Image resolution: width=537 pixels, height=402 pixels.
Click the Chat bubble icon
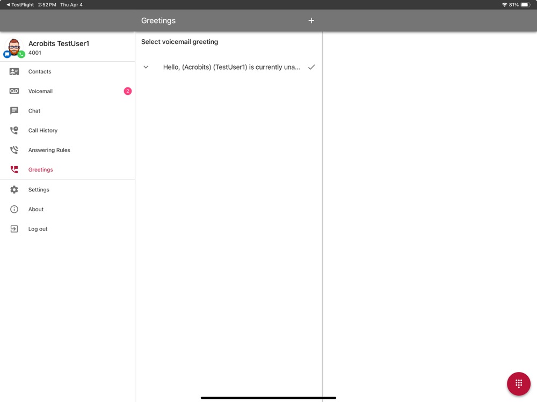[14, 111]
